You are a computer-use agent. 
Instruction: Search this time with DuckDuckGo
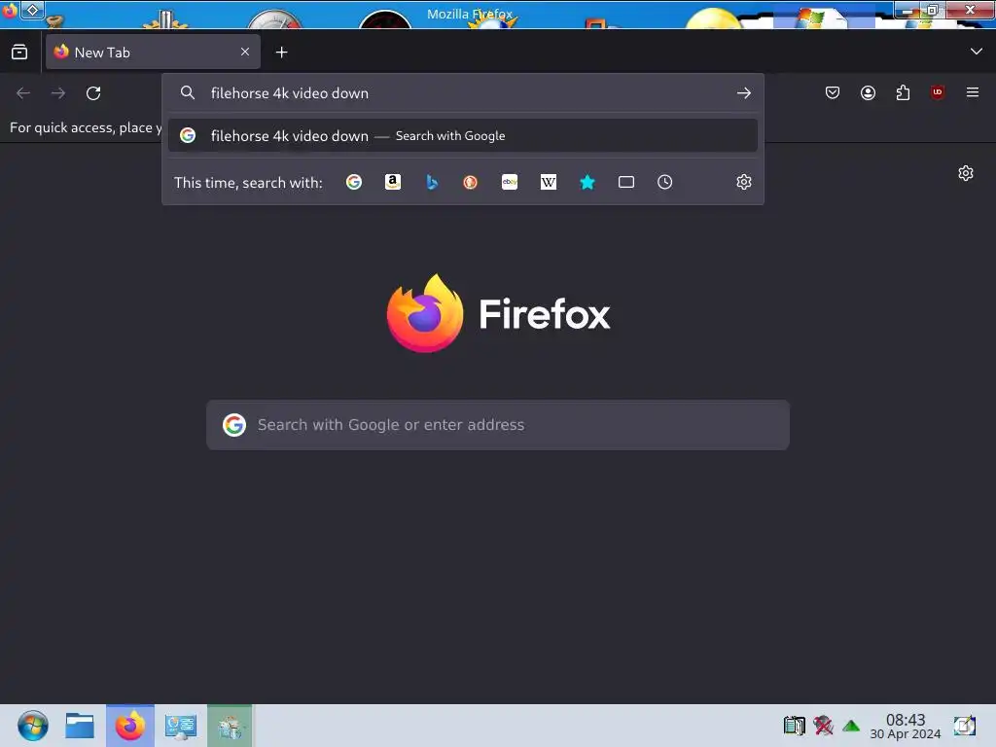(x=470, y=182)
